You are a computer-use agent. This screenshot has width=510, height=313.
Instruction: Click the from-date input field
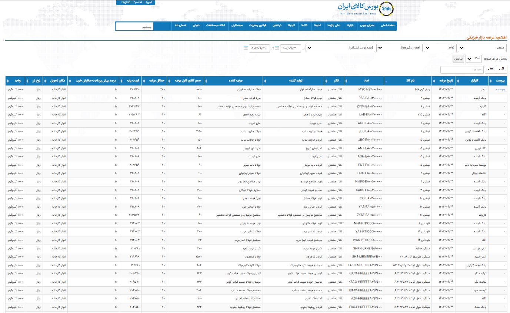tap(290, 48)
